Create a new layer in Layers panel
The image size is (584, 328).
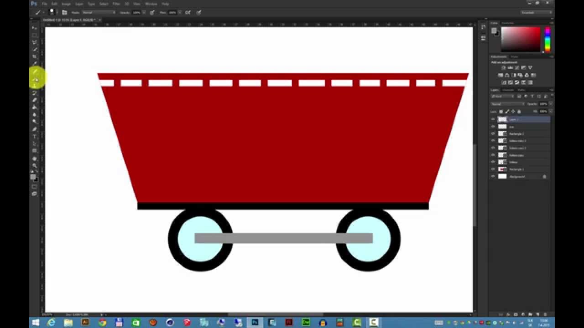point(538,314)
